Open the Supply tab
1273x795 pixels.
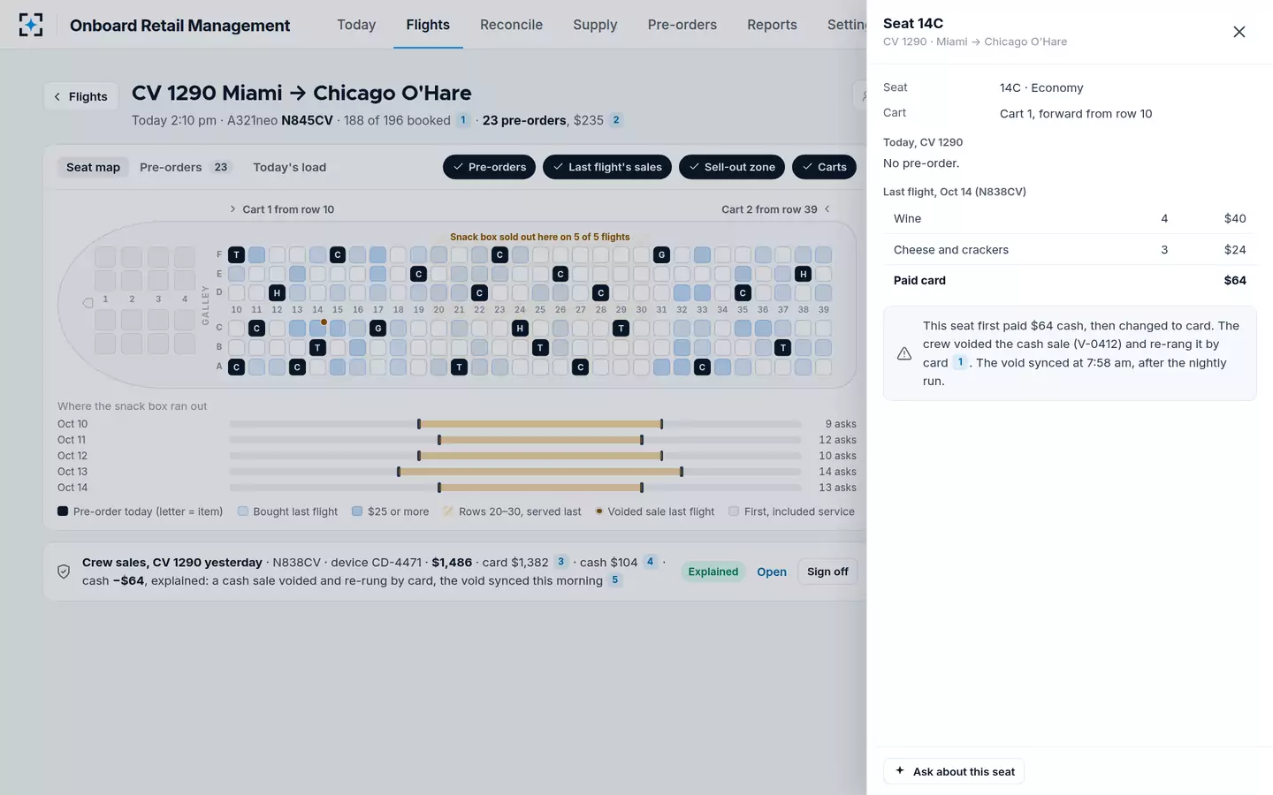[595, 25]
